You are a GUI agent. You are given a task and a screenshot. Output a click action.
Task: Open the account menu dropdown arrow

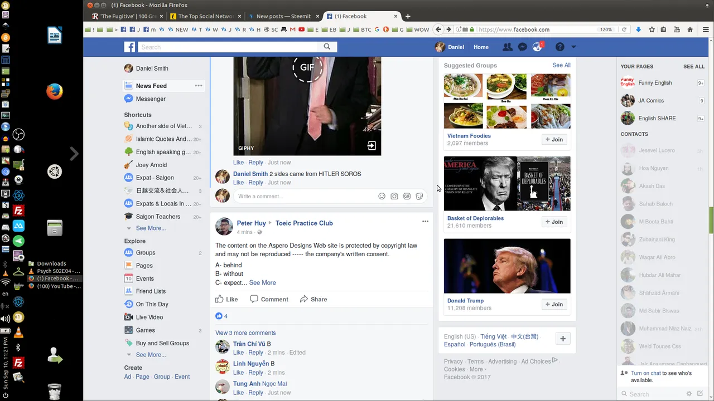pyautogui.click(x=573, y=47)
